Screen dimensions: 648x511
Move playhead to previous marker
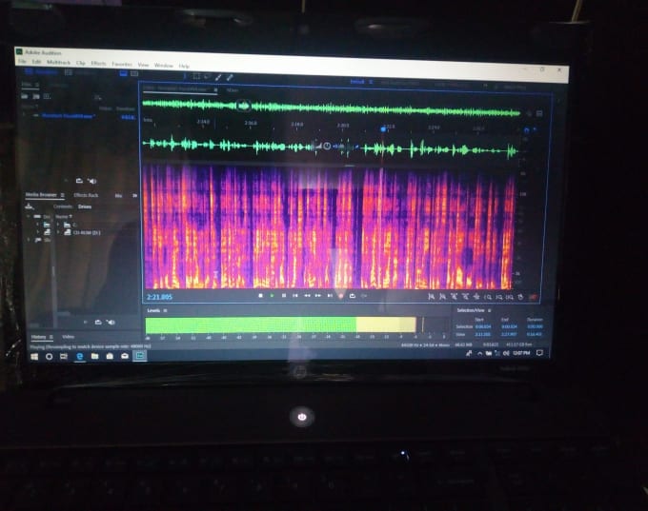(x=295, y=296)
